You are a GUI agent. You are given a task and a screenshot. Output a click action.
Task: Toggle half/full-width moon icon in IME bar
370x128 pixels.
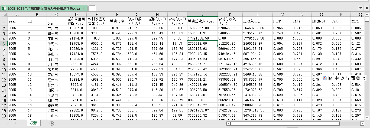pos(342,78)
